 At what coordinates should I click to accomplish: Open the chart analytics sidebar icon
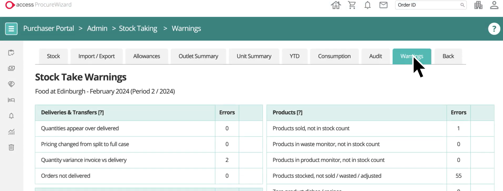(11, 132)
